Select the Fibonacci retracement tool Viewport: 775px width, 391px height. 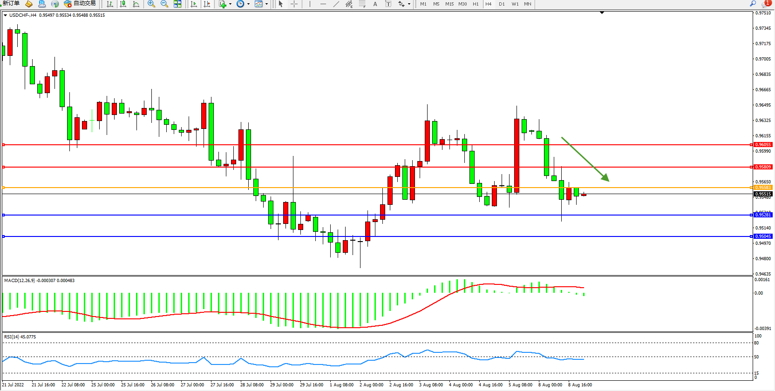click(362, 4)
